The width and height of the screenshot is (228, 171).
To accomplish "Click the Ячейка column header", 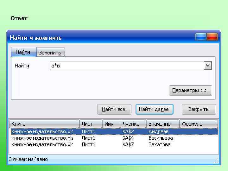I will 133,124.
